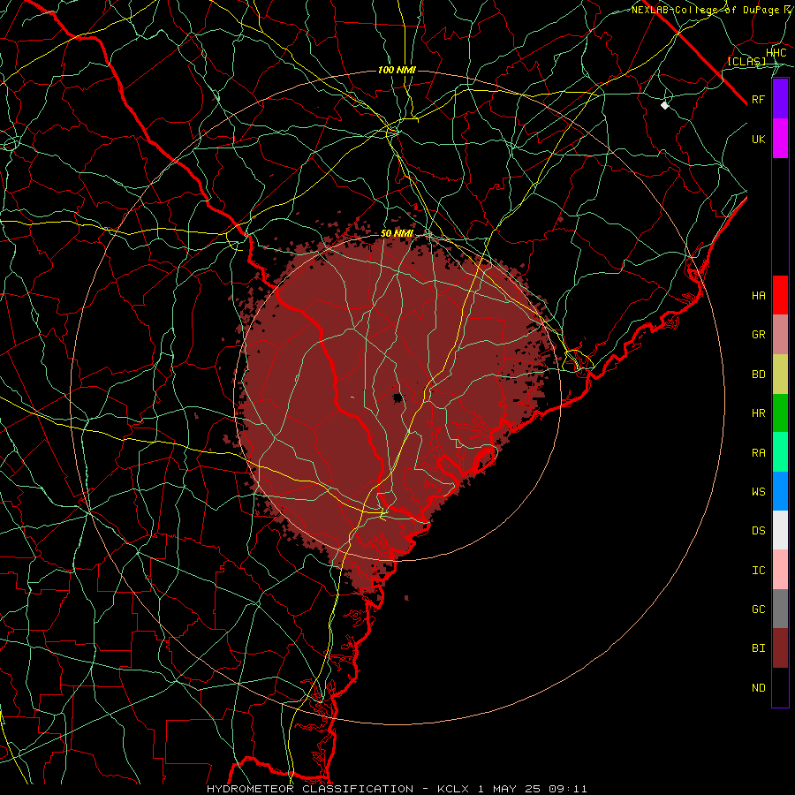
Task: Click the DS legend label
Action: pos(759,531)
